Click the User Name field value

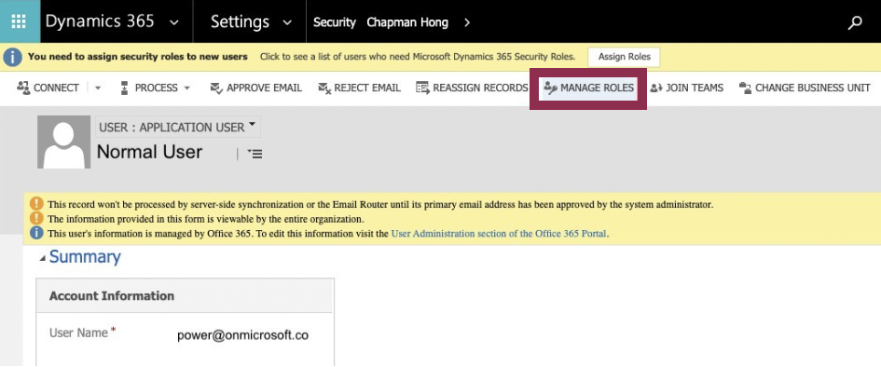point(242,335)
